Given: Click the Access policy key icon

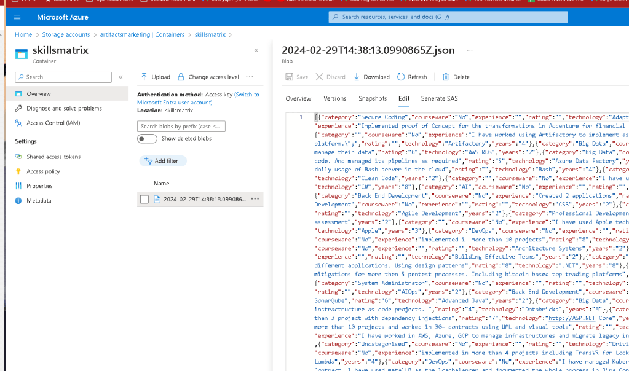Looking at the screenshot, I should tap(18, 171).
